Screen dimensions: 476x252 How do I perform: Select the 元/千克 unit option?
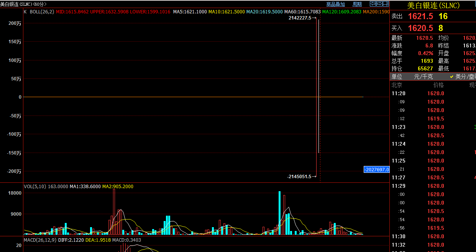click(x=424, y=76)
